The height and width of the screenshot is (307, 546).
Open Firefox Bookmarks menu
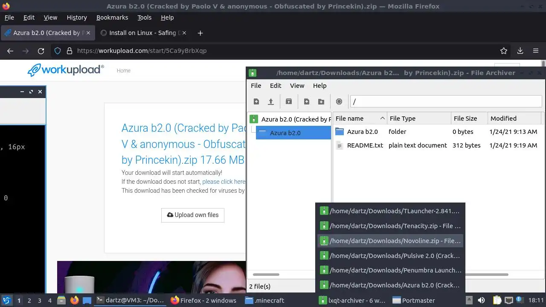click(112, 17)
